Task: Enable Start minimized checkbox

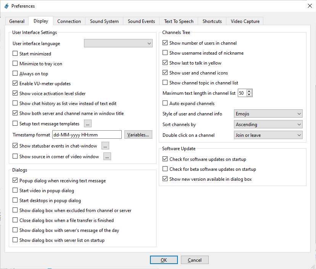Action: (x=15, y=54)
